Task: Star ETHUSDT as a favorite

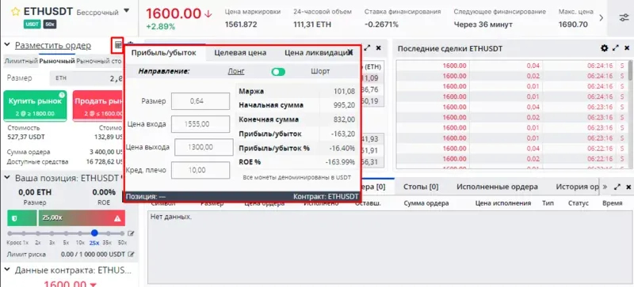Action: click(15, 12)
